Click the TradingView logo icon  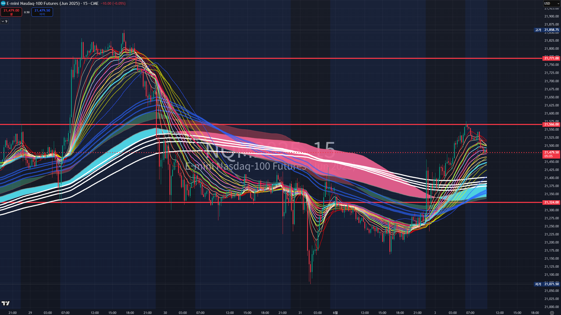point(6,303)
